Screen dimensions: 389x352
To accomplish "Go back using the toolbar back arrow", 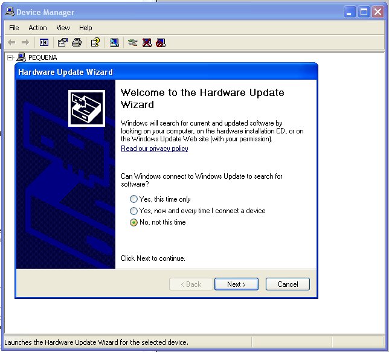I will [x=11, y=42].
